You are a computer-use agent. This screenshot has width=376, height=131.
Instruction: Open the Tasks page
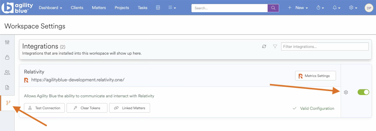click(142, 8)
